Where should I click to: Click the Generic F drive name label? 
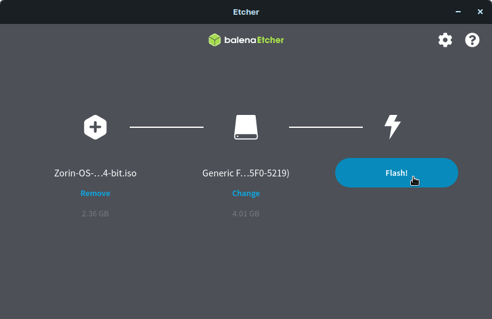246,173
